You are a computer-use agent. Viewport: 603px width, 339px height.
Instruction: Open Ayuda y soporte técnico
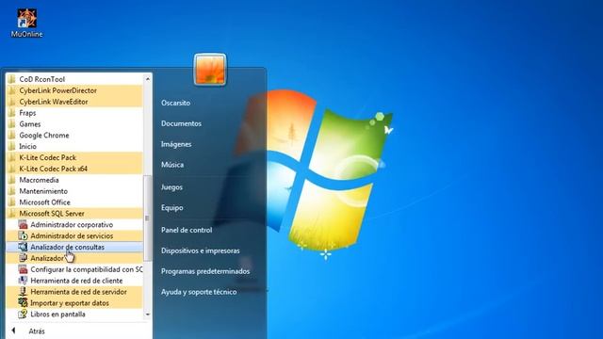(199, 292)
